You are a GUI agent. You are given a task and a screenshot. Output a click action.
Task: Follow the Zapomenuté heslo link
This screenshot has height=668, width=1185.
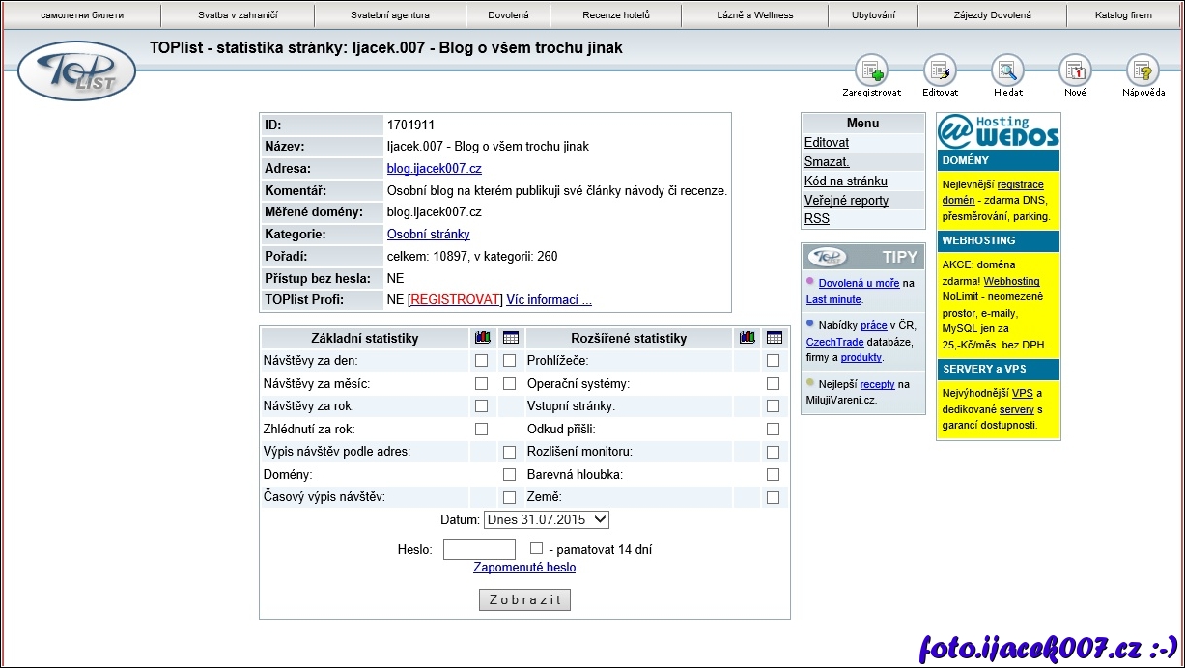point(524,568)
